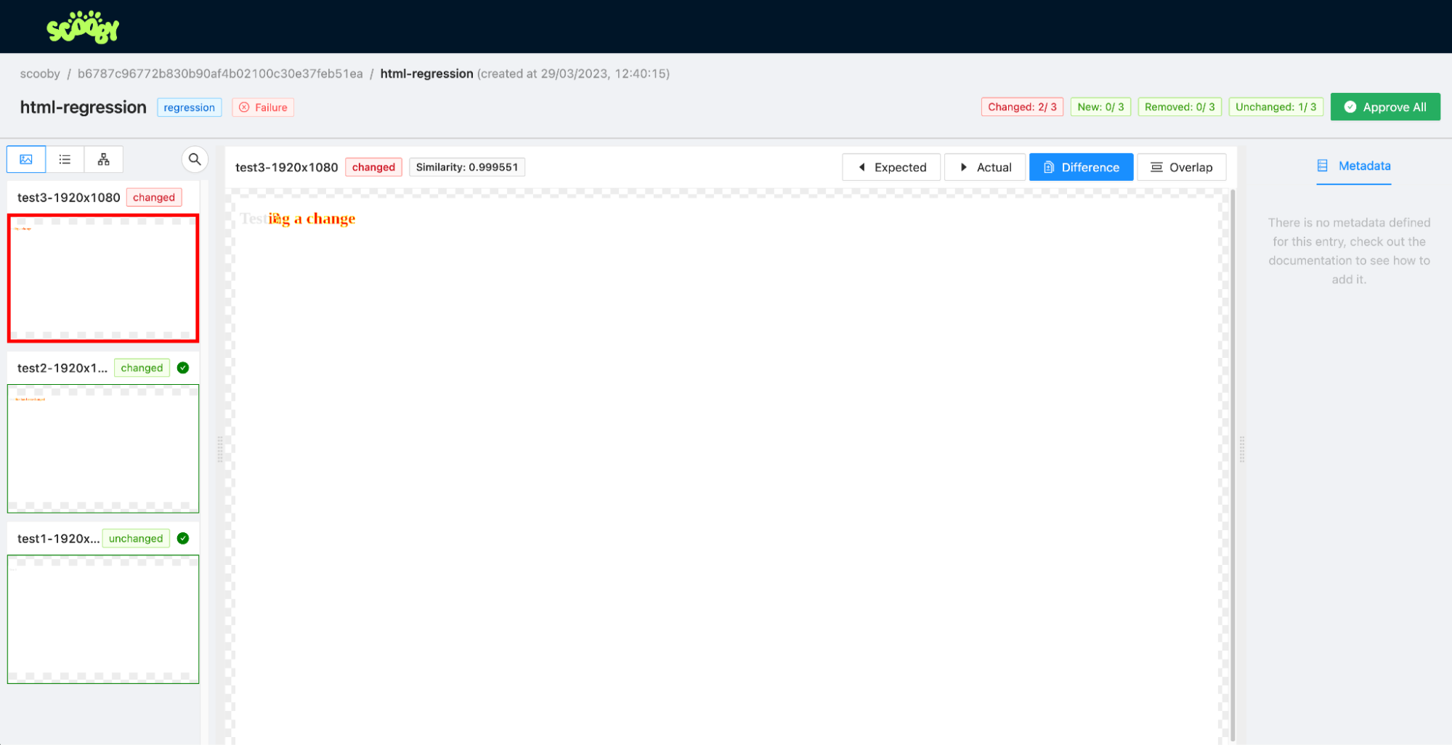Select the test2 screenshot thumbnail

pyautogui.click(x=103, y=449)
